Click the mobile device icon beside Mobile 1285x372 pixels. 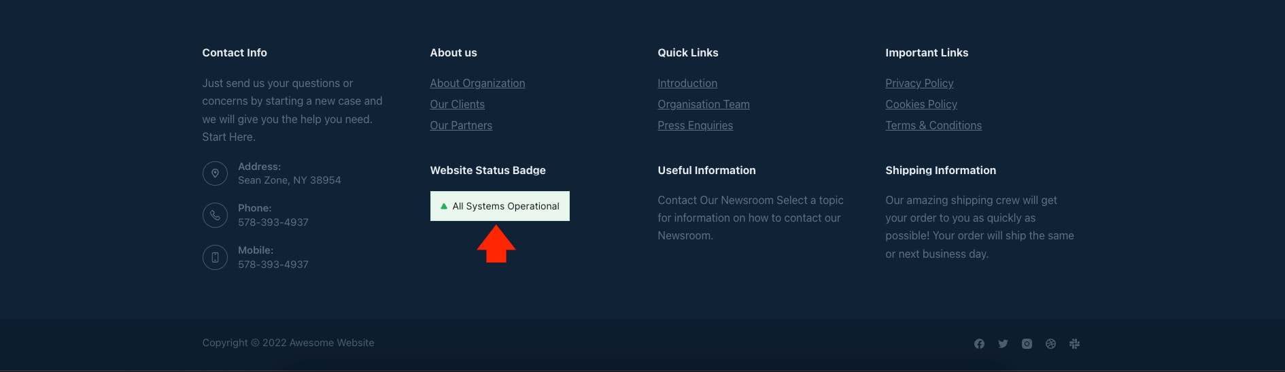(215, 258)
